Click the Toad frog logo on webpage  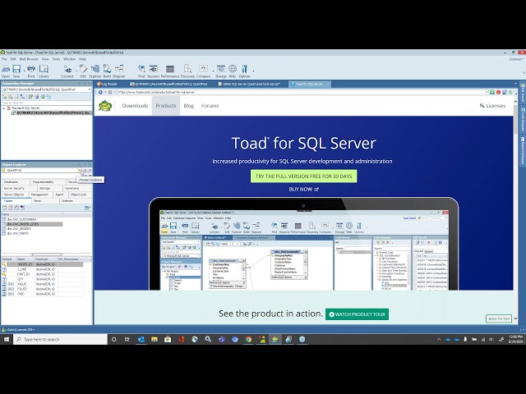[105, 106]
